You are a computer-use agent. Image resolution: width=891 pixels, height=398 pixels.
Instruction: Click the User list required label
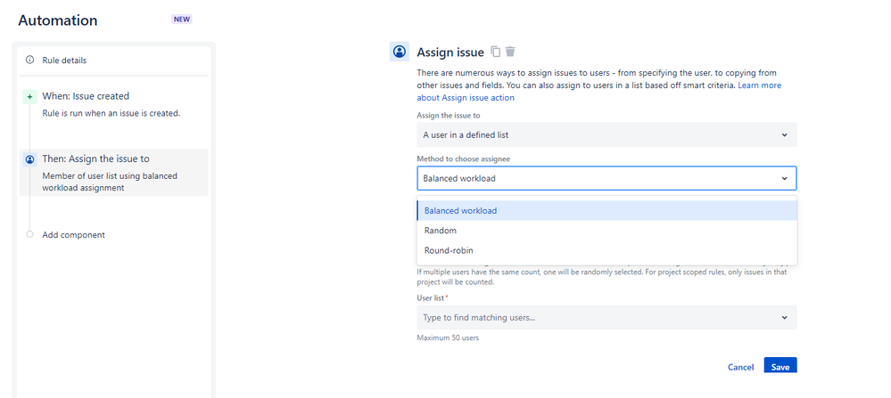(x=433, y=297)
